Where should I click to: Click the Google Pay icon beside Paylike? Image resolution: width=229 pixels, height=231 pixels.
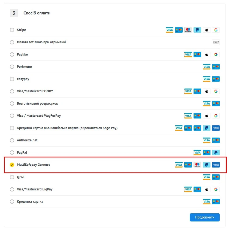tap(216, 54)
